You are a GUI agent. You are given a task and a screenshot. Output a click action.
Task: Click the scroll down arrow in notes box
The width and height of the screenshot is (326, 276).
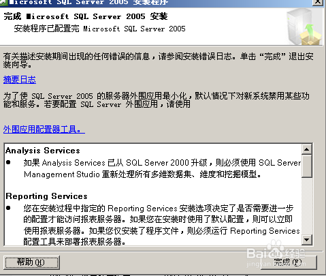click(x=307, y=239)
